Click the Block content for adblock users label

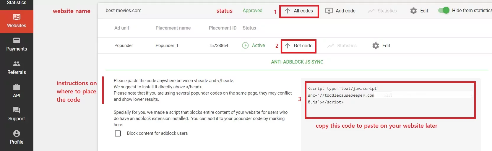pos(157,133)
